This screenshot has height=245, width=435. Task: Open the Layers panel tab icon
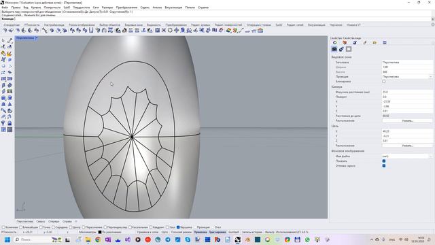(x=345, y=42)
